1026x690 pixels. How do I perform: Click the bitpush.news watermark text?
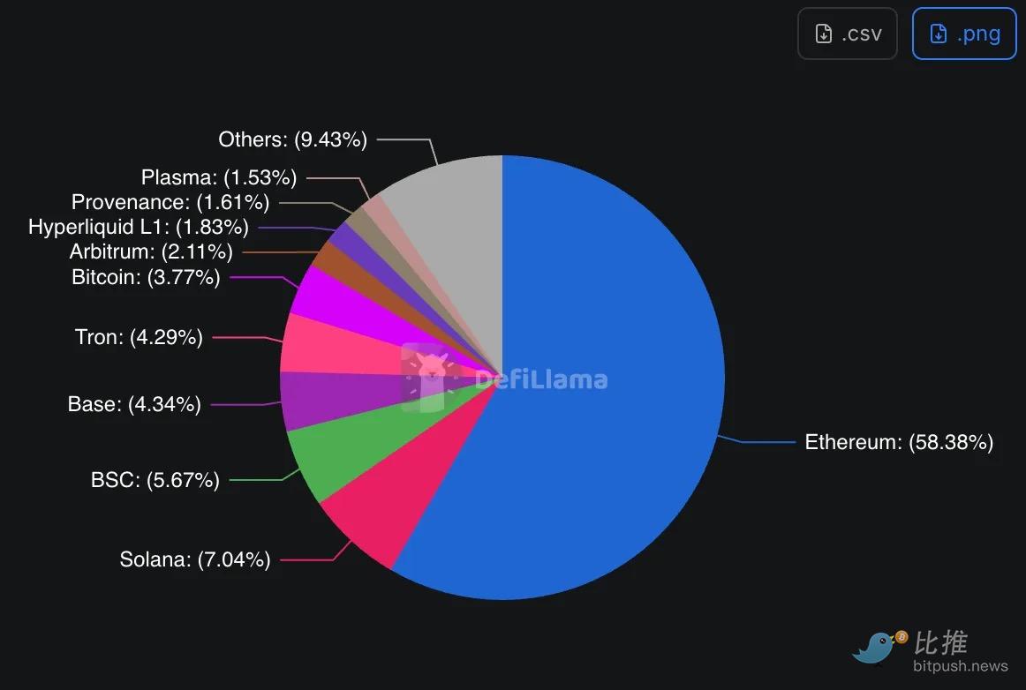(x=961, y=666)
